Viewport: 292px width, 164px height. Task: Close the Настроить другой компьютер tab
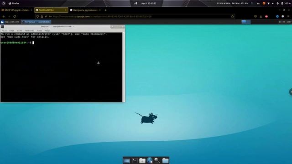[x=100, y=10]
